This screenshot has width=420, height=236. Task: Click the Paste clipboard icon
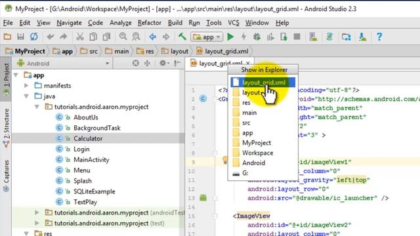tap(106, 37)
